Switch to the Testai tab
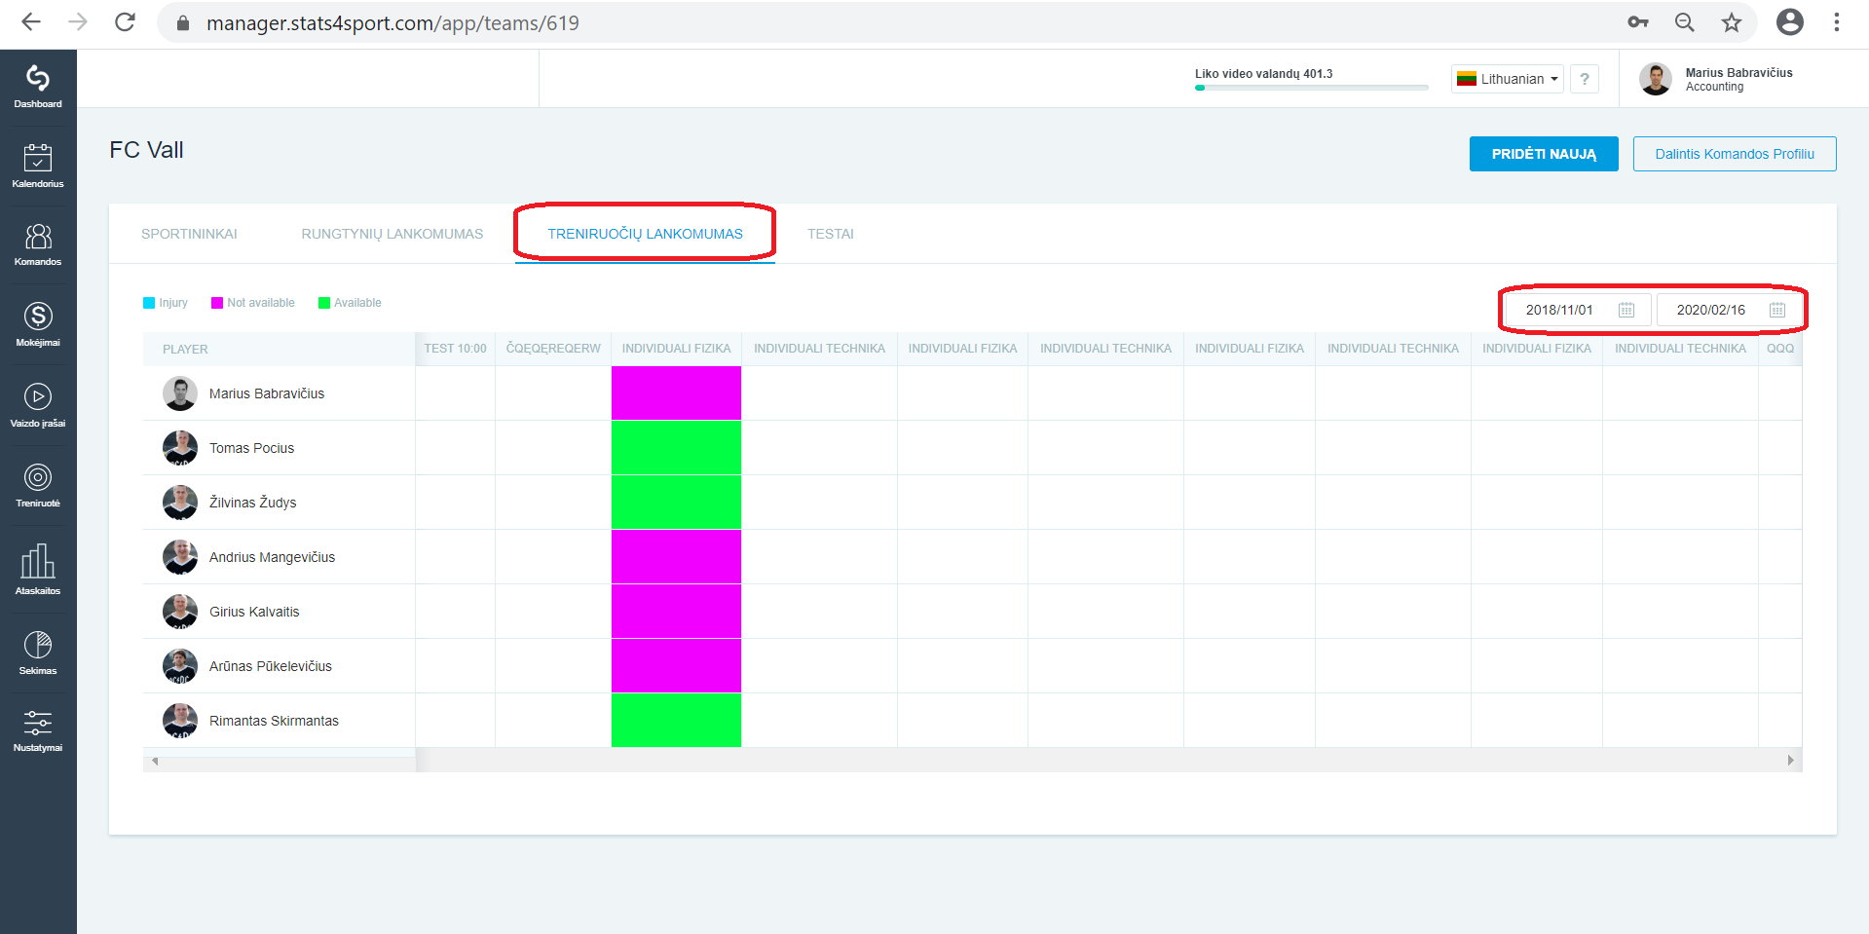 (x=831, y=234)
